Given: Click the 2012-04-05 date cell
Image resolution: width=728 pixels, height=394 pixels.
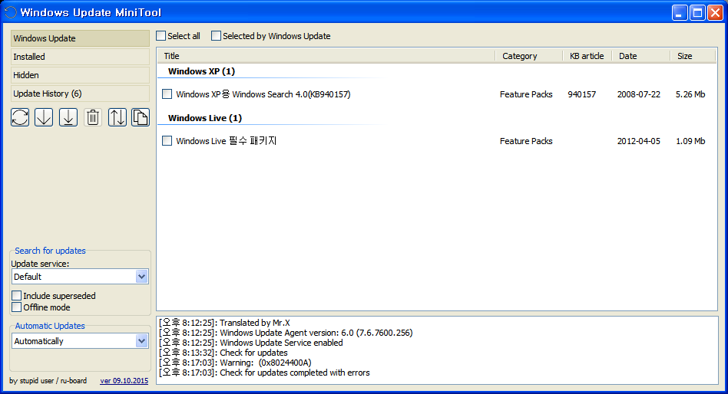Looking at the screenshot, I should pos(638,141).
